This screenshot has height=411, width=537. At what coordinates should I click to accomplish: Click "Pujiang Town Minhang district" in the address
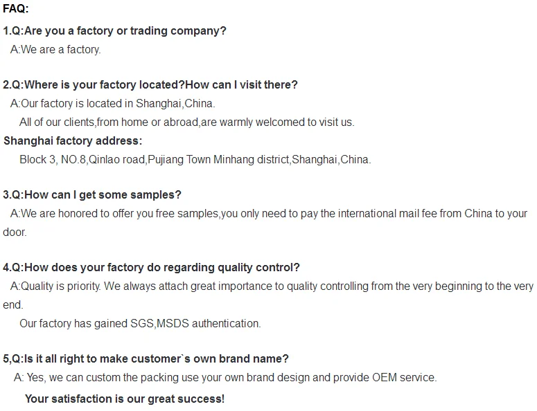(x=218, y=160)
